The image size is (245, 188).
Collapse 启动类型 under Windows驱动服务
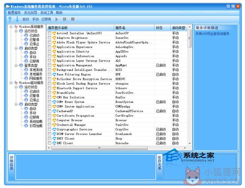pos(16,104)
